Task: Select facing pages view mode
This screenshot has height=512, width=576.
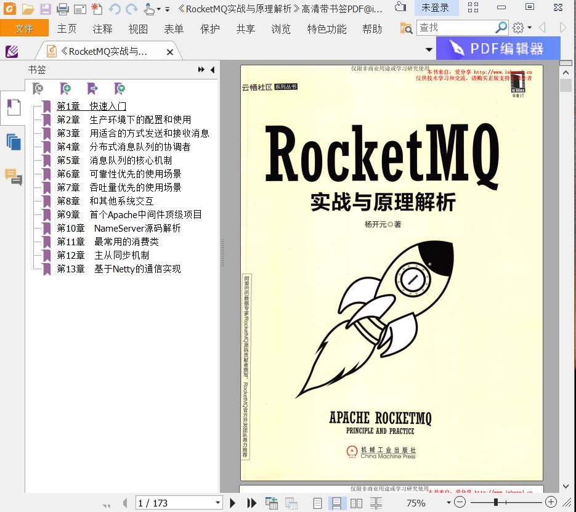Action: point(356,503)
